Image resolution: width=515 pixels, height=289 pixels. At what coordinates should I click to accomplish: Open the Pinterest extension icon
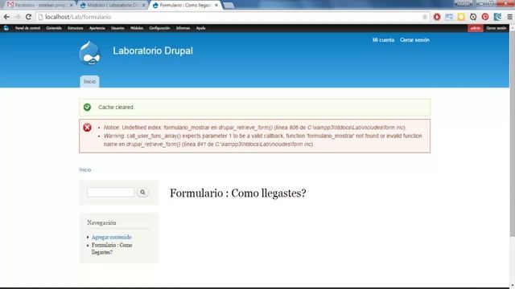(485, 17)
